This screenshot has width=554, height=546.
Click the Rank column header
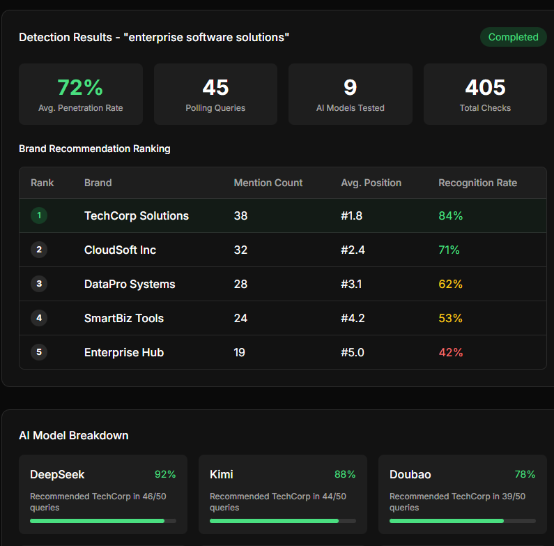coord(42,183)
